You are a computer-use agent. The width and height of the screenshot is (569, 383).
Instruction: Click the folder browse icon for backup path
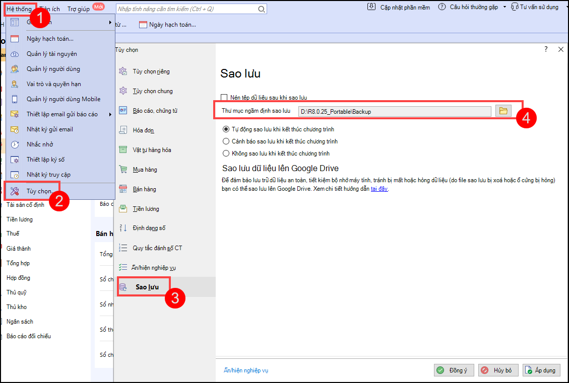coord(503,111)
